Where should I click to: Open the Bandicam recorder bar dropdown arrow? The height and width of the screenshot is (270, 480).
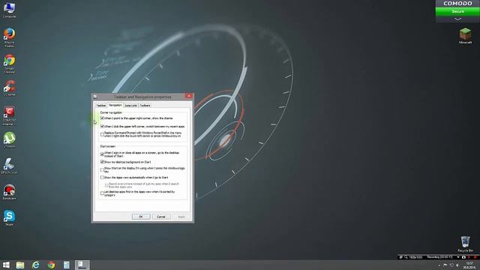pos(458,257)
